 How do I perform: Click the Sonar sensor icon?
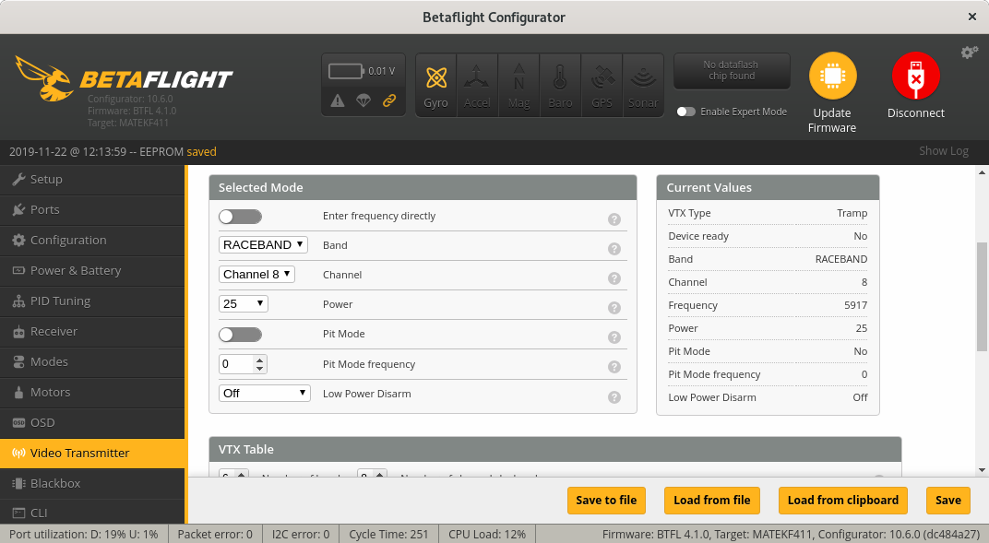(643, 85)
